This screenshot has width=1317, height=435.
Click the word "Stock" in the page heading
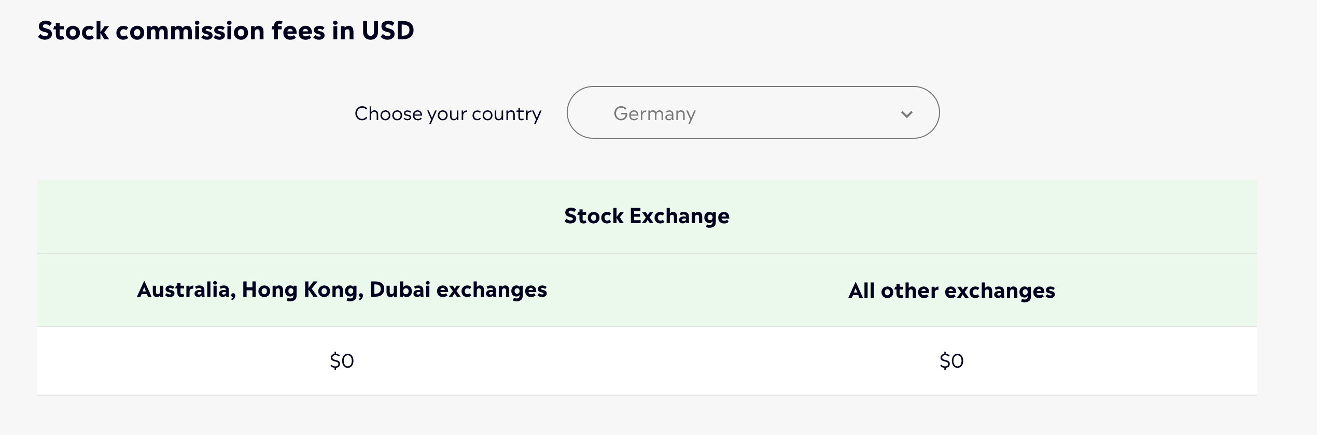[73, 31]
